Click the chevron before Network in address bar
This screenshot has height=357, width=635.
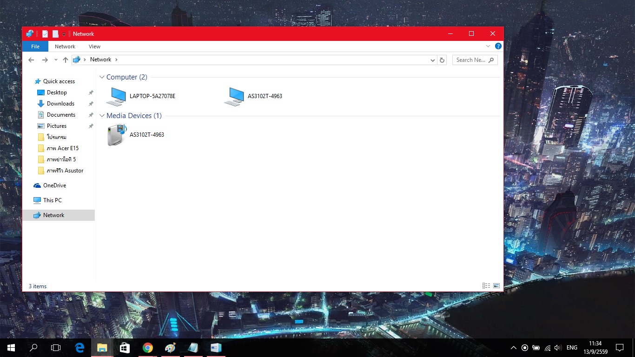[x=85, y=59]
